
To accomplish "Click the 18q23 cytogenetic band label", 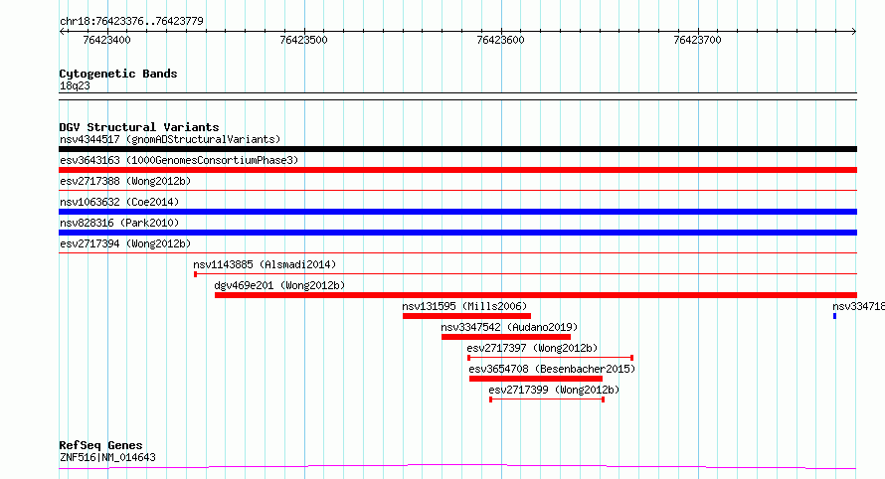I will pyautogui.click(x=75, y=85).
